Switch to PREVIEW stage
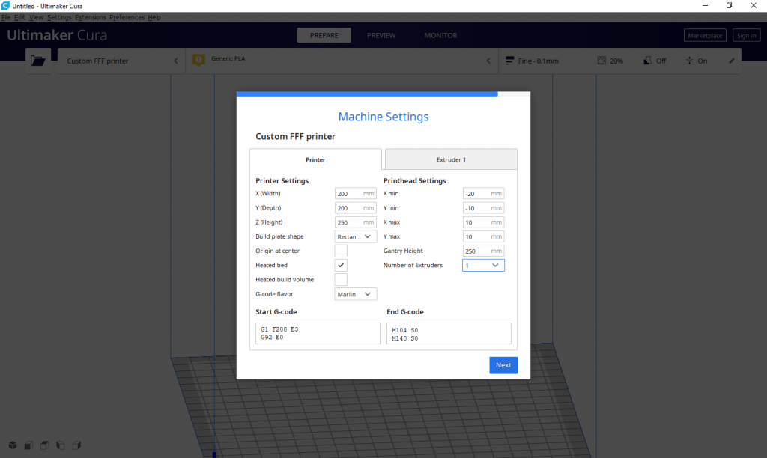The height and width of the screenshot is (458, 767). tap(381, 35)
